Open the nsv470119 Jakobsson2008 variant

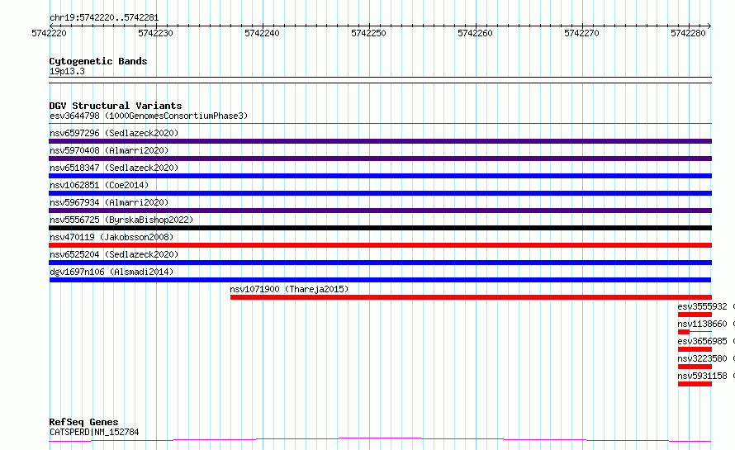pos(111,237)
